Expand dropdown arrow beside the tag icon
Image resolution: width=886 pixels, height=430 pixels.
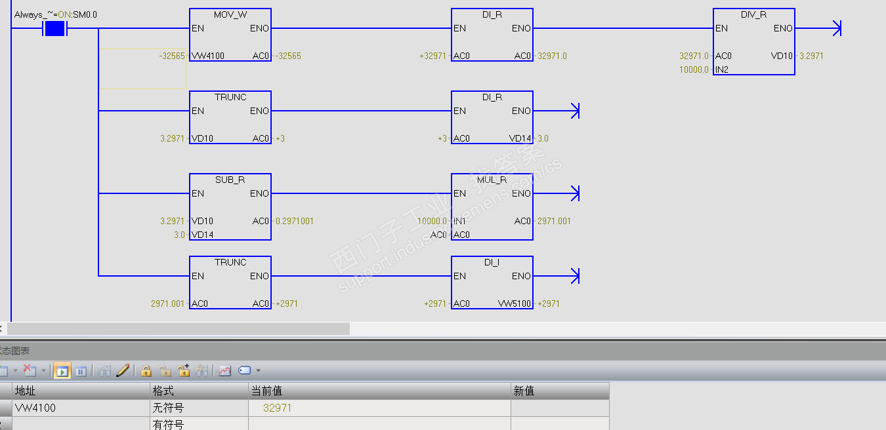coord(258,371)
